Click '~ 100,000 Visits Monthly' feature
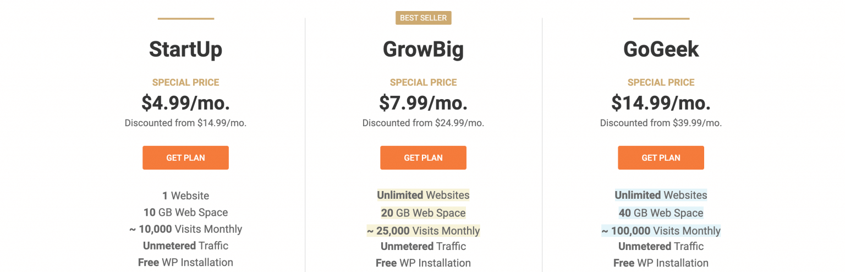 point(661,231)
